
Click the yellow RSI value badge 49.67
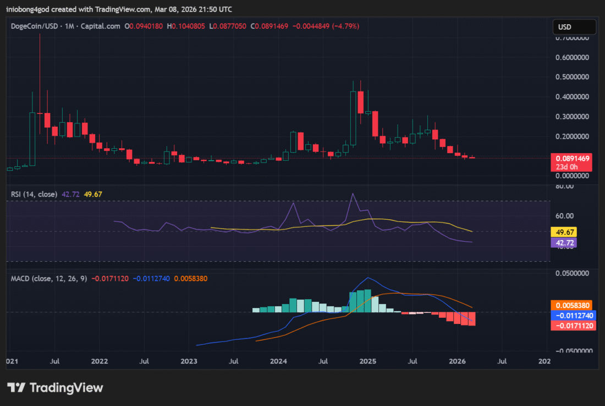coord(563,232)
